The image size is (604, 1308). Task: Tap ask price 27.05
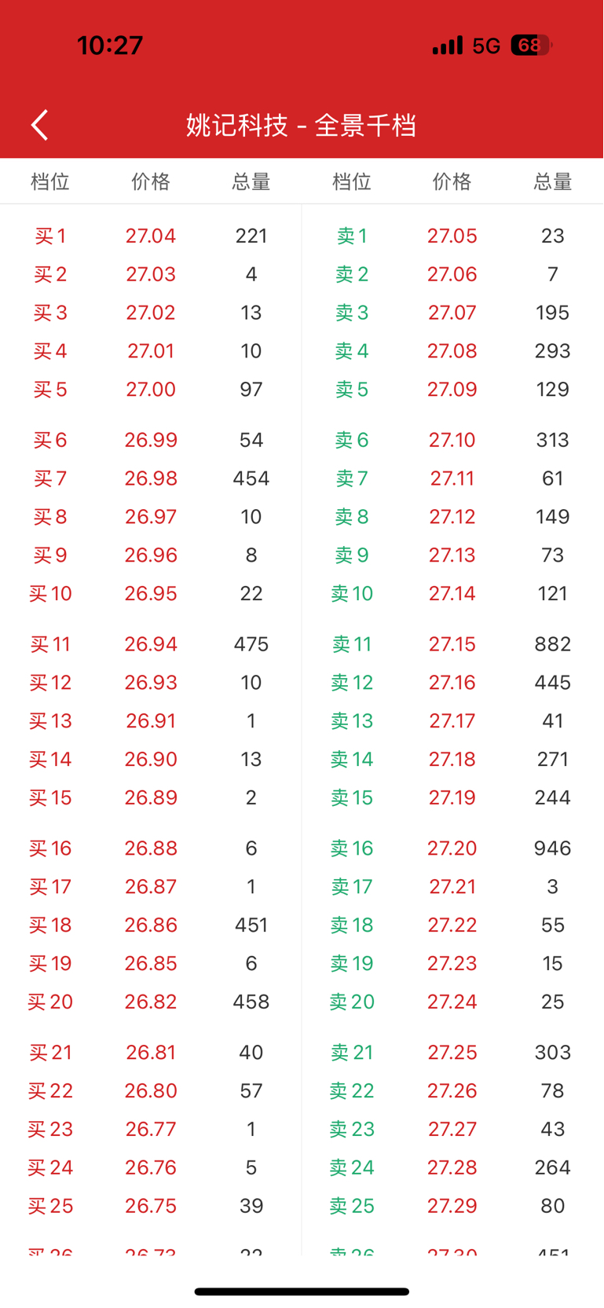coord(452,236)
